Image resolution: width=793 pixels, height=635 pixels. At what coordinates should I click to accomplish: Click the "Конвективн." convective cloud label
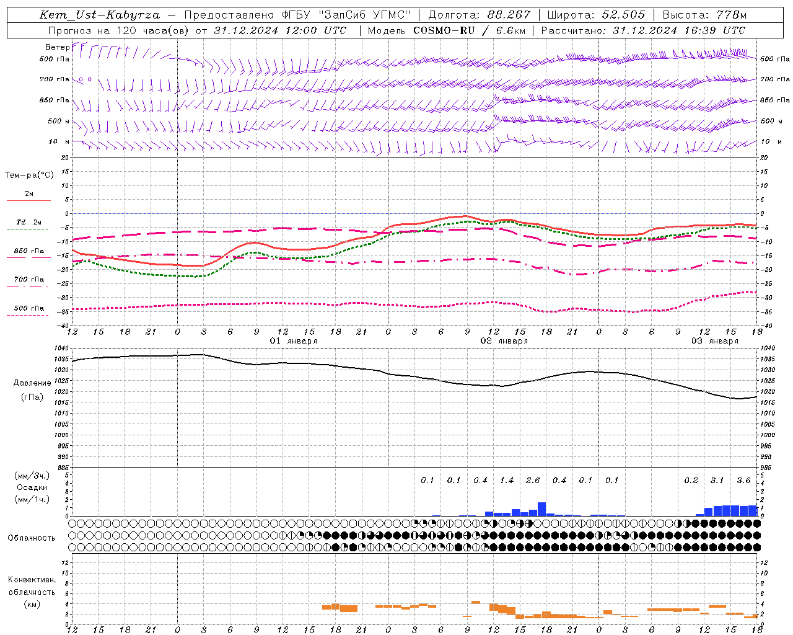coord(32,580)
